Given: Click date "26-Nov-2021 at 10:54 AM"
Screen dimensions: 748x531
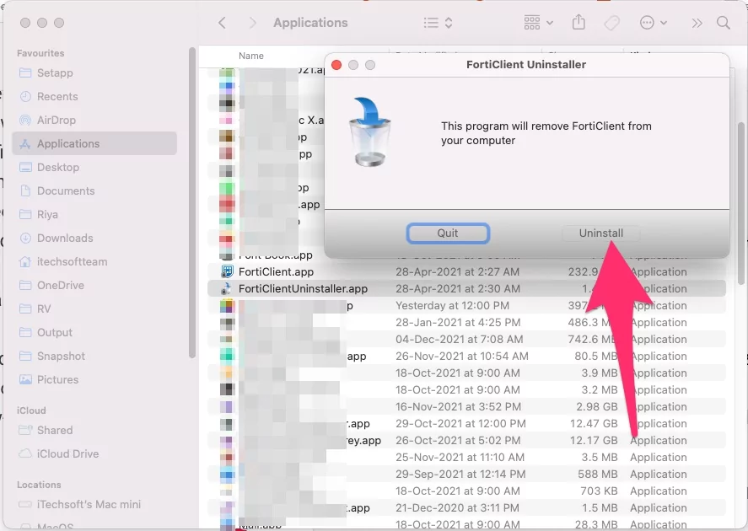Looking at the screenshot, I should coord(462,356).
